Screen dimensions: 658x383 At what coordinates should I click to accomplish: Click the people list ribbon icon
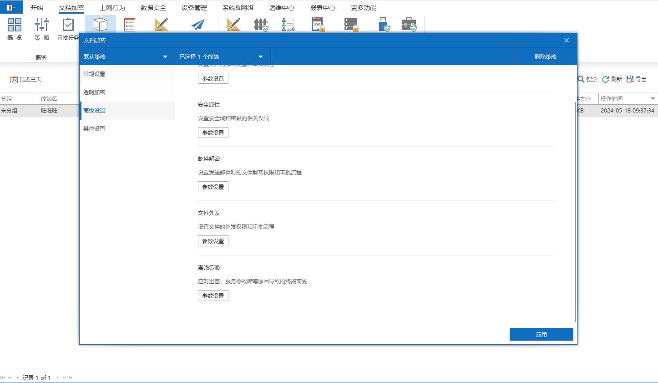288,25
